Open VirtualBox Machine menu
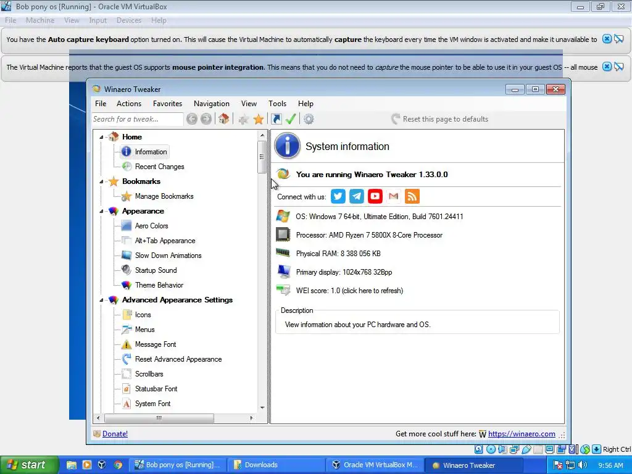 tap(40, 20)
